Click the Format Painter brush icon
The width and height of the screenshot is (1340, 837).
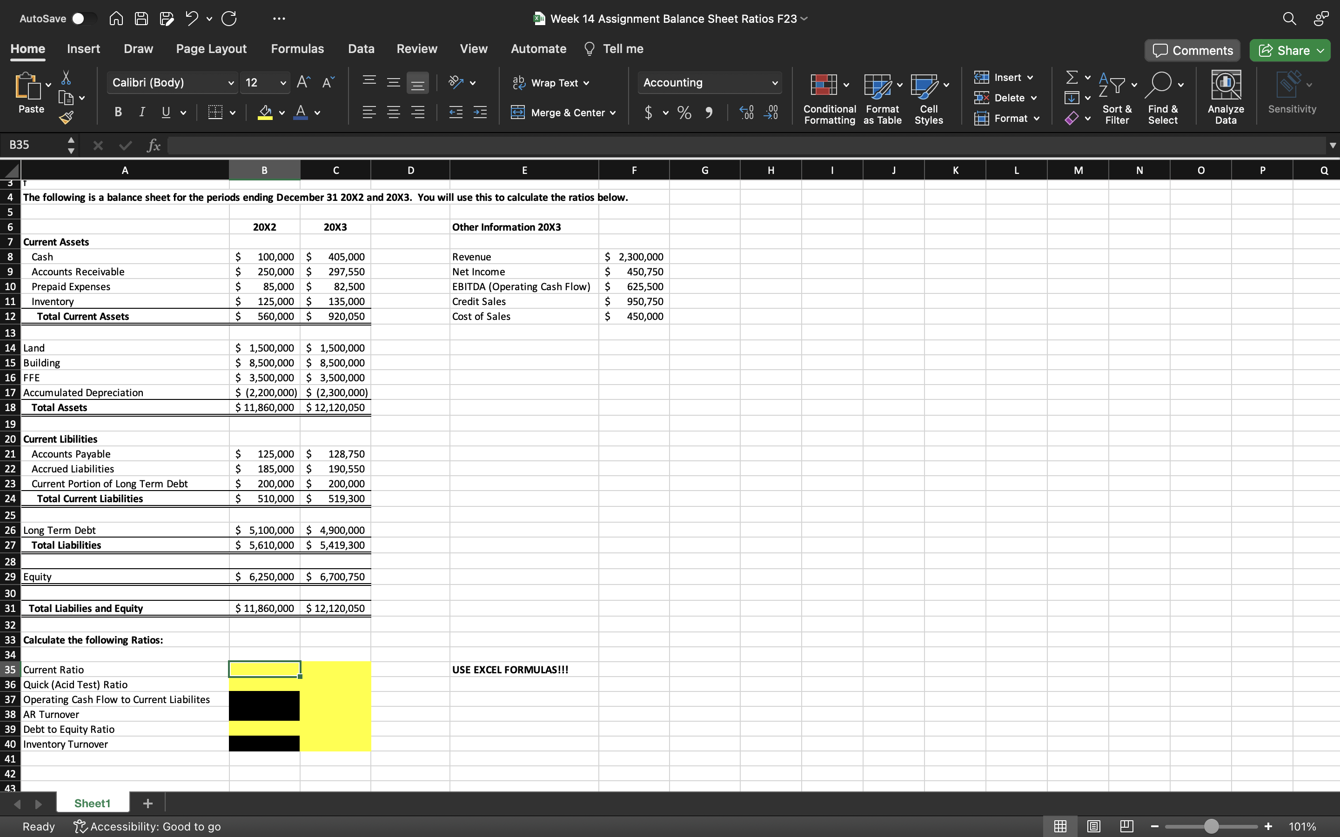pyautogui.click(x=66, y=117)
